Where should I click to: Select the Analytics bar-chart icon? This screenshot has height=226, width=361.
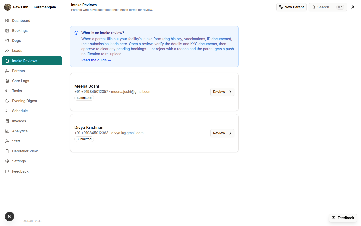pyautogui.click(x=7, y=131)
